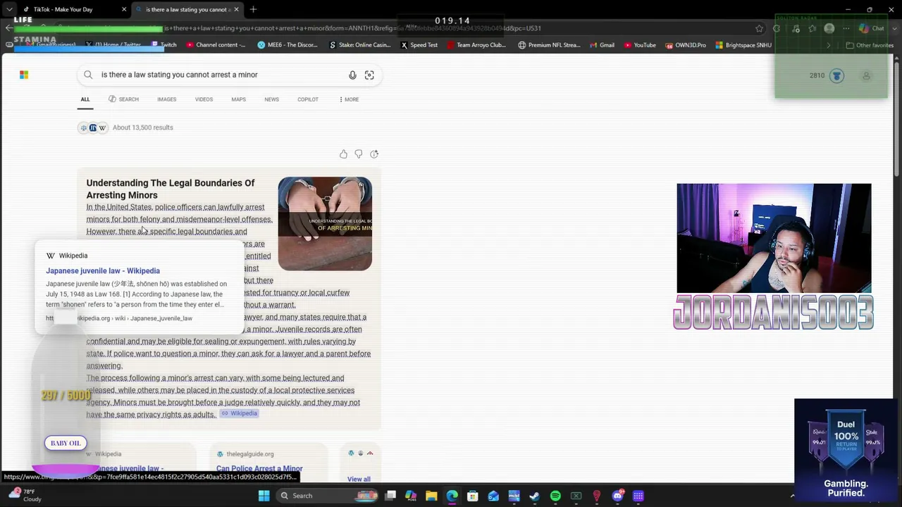
Task: Open Other favorites folder
Action: click(x=870, y=45)
